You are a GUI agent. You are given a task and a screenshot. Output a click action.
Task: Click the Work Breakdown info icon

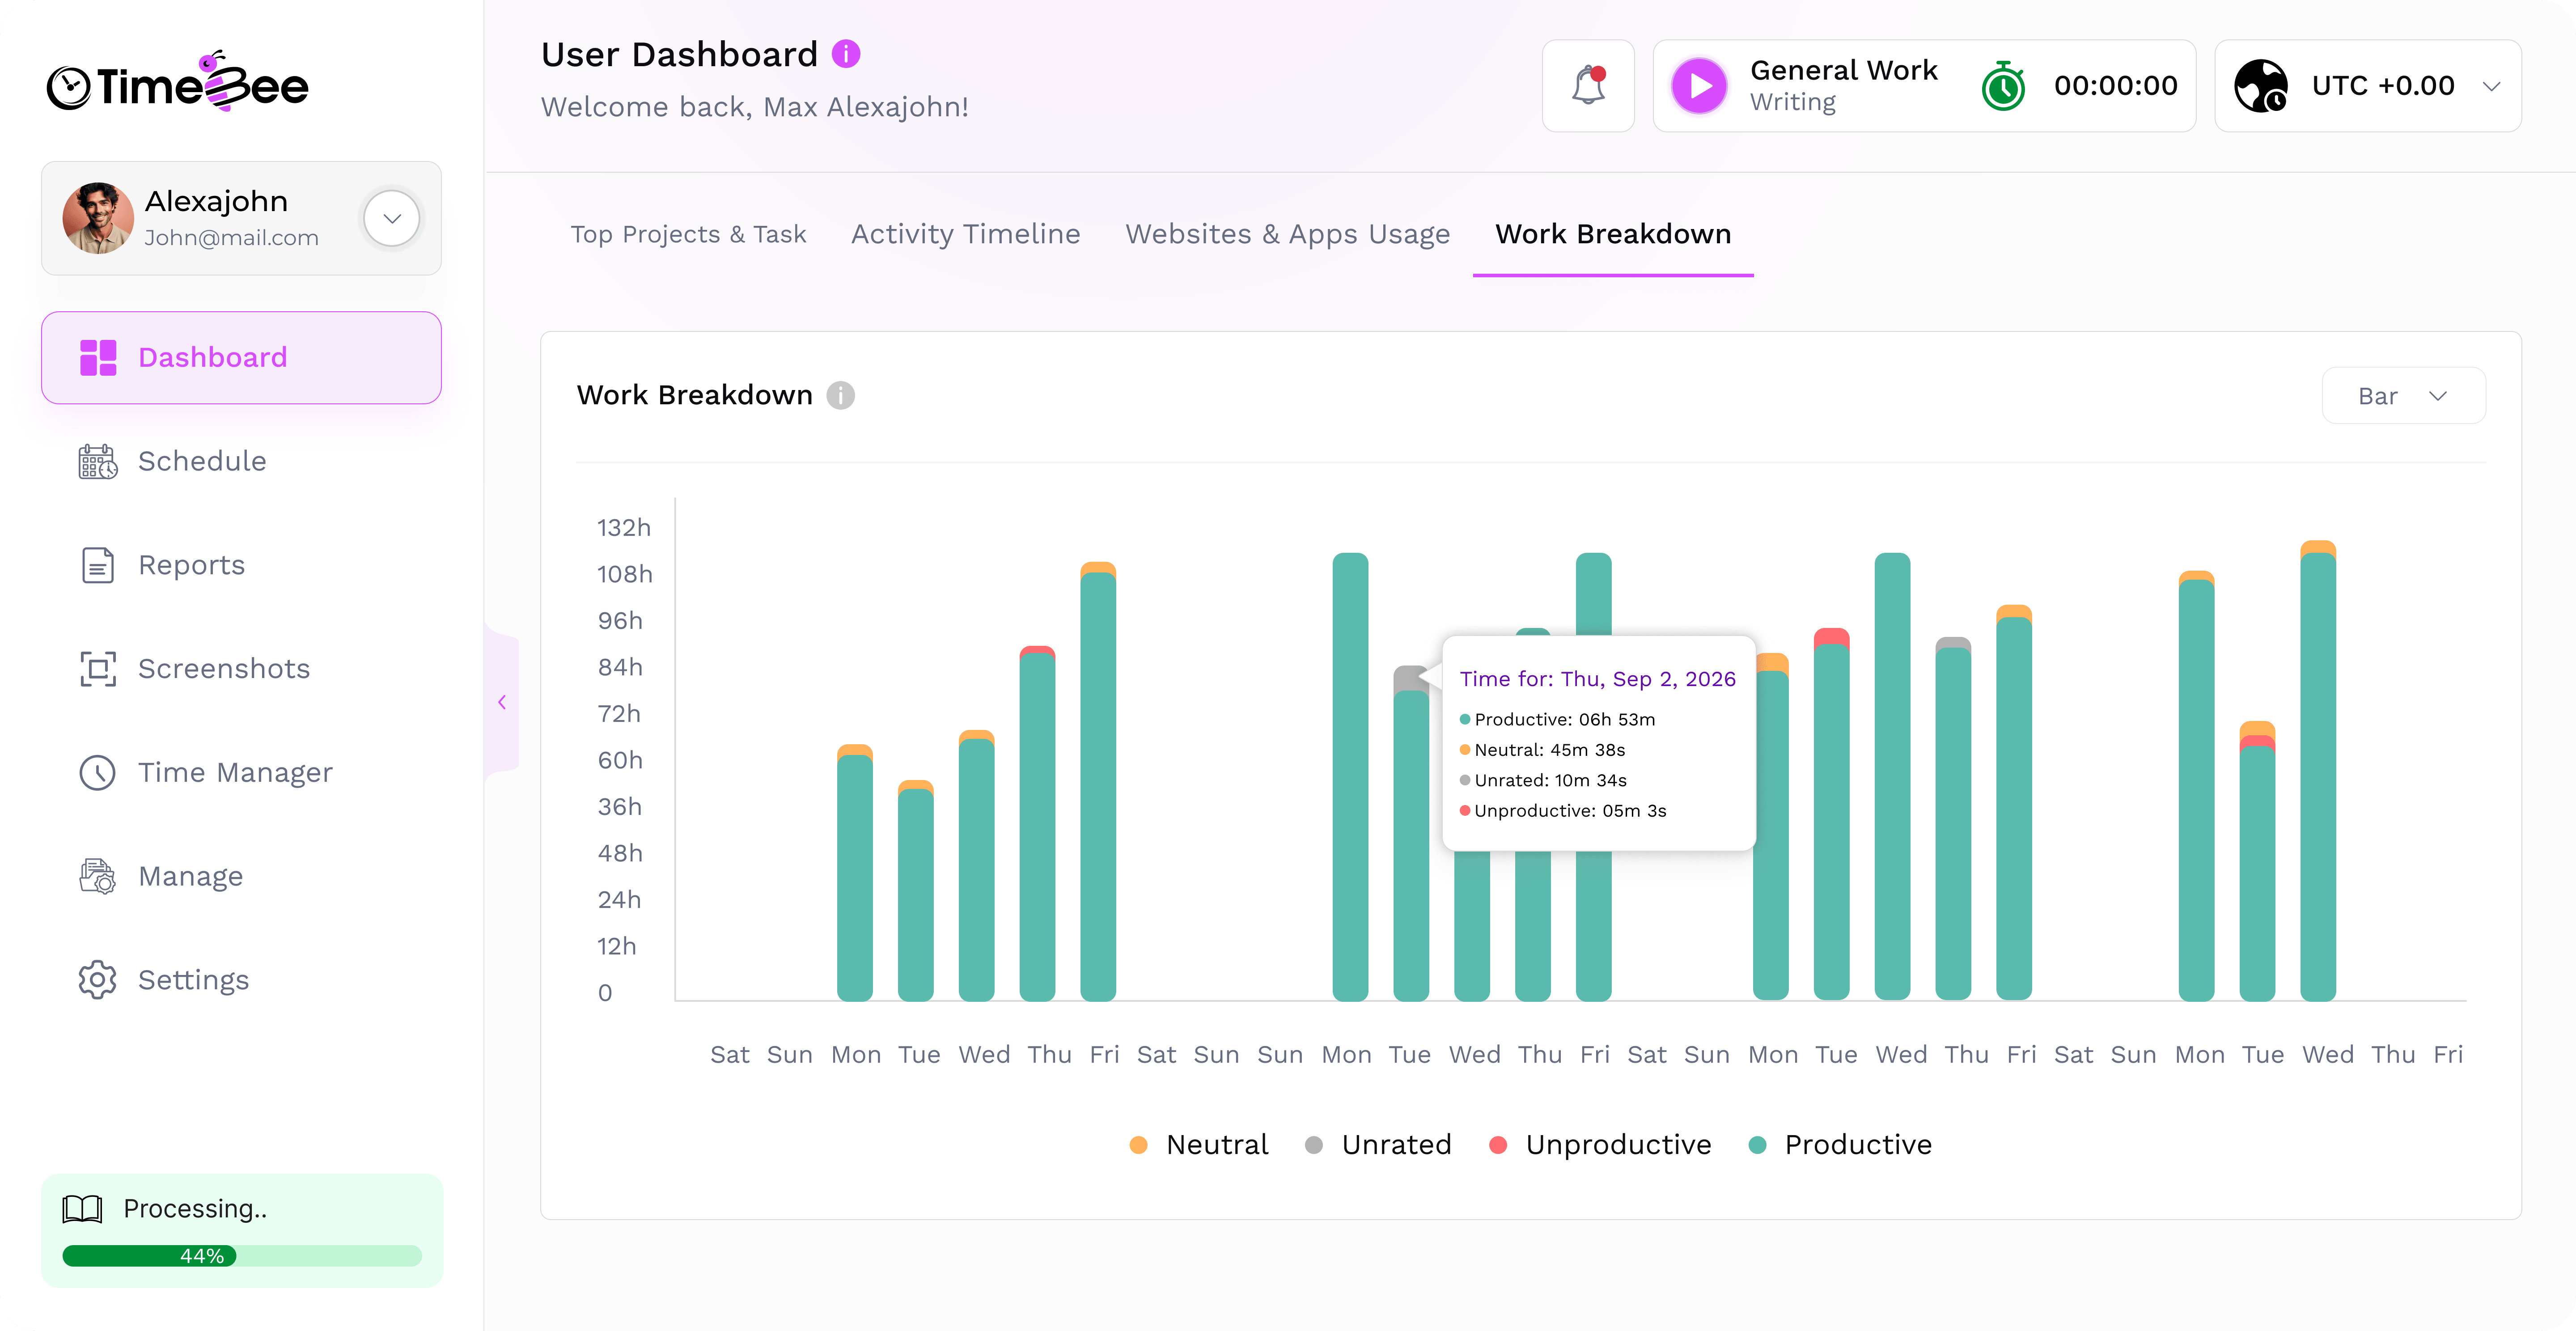click(x=841, y=396)
